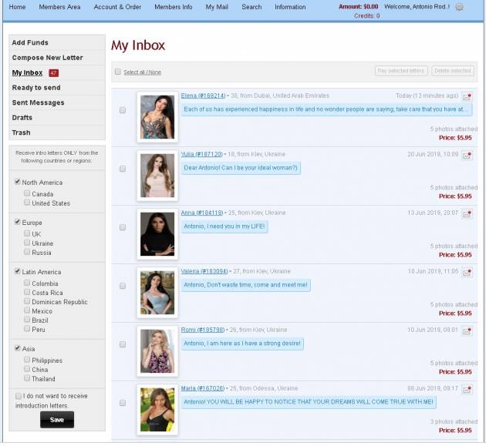Image resolution: width=486 pixels, height=446 pixels.
Task: Click envelope icon on Elena's letter
Action: [467, 97]
